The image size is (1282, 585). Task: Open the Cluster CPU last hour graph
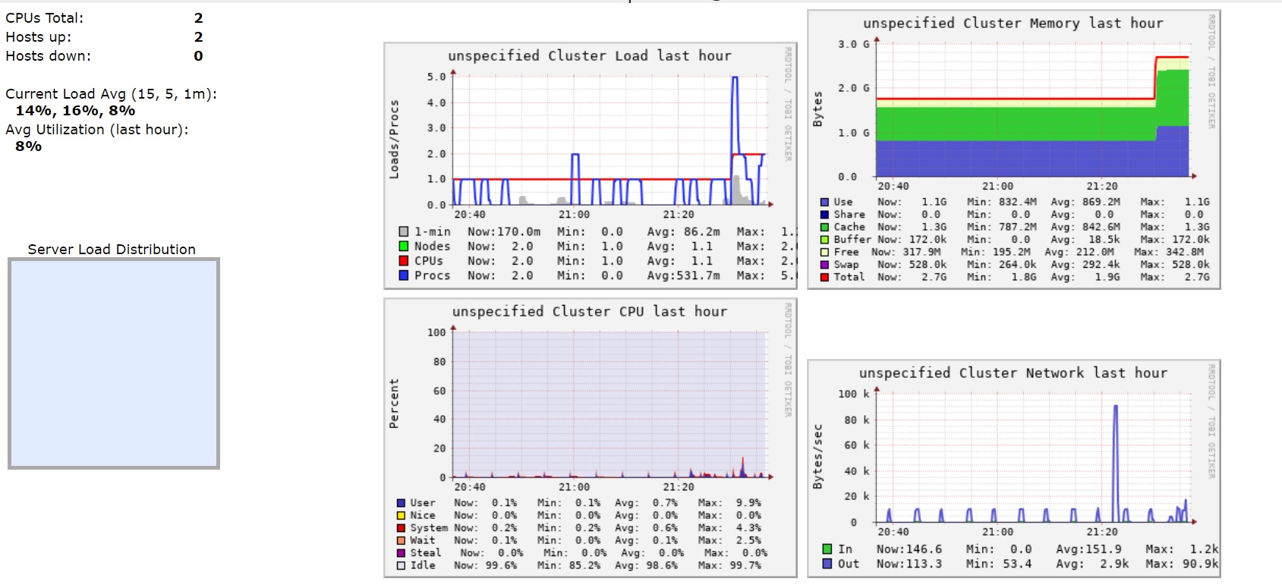591,438
